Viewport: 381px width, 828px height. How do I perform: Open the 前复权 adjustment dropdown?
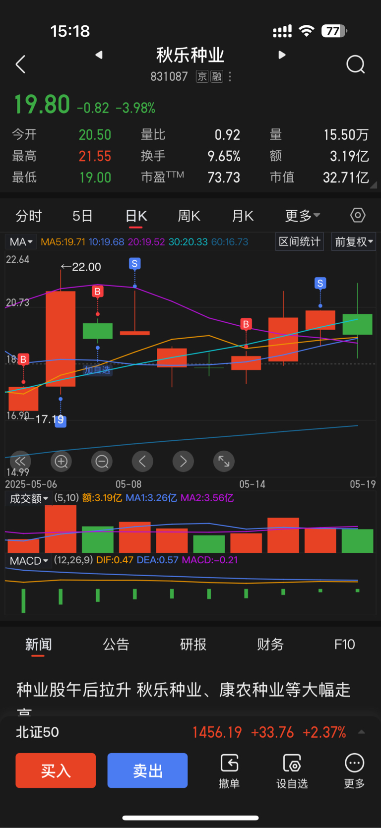point(354,241)
